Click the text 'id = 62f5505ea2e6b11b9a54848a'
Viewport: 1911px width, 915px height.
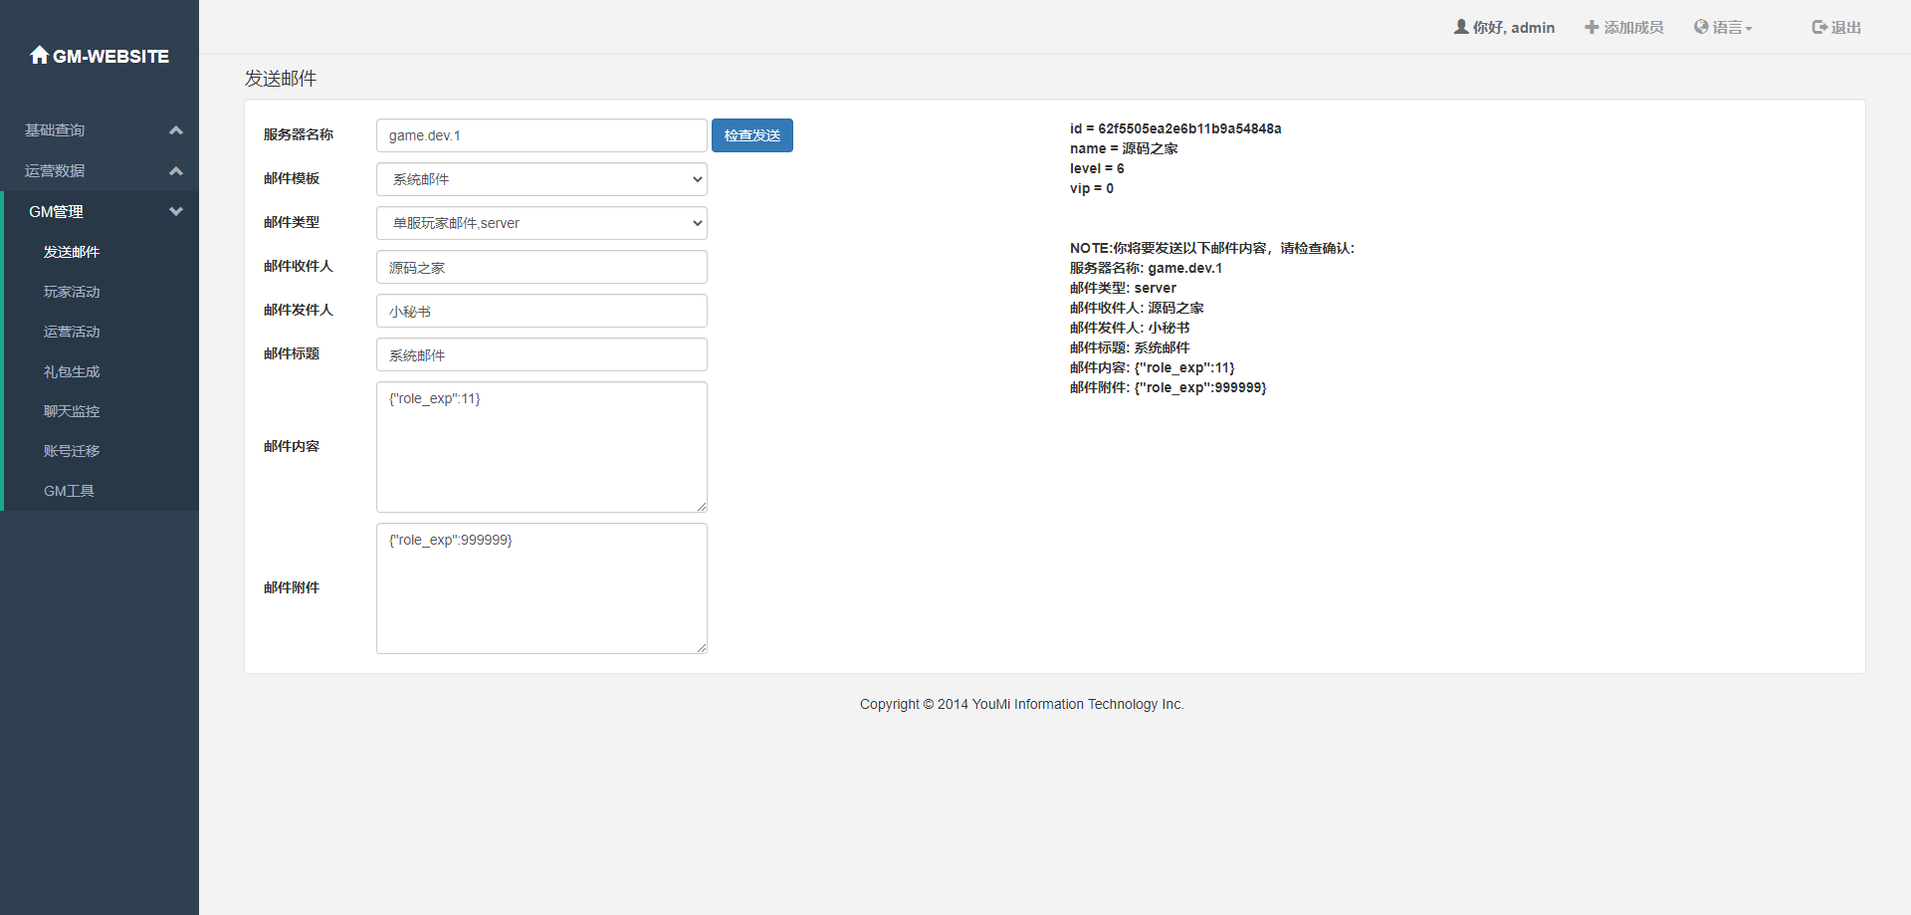tap(1175, 128)
